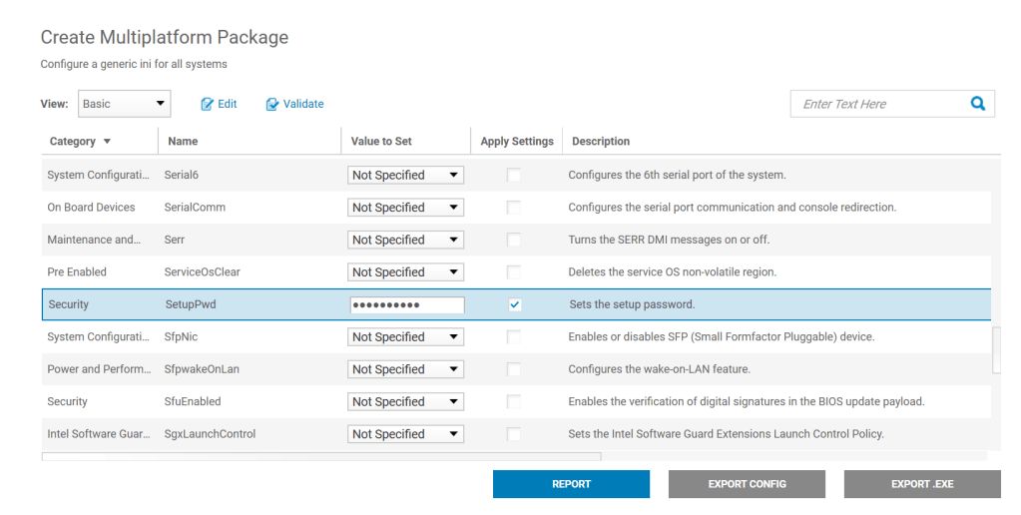Click the search magnifier icon
The height and width of the screenshot is (515, 1021).
977,103
